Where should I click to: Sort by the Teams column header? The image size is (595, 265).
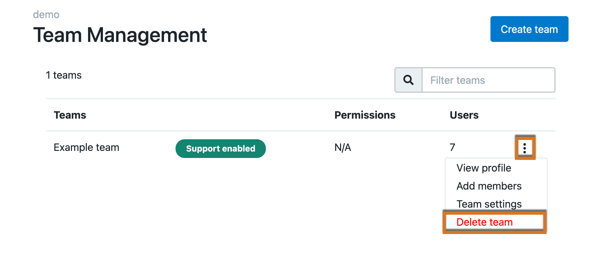(x=70, y=115)
